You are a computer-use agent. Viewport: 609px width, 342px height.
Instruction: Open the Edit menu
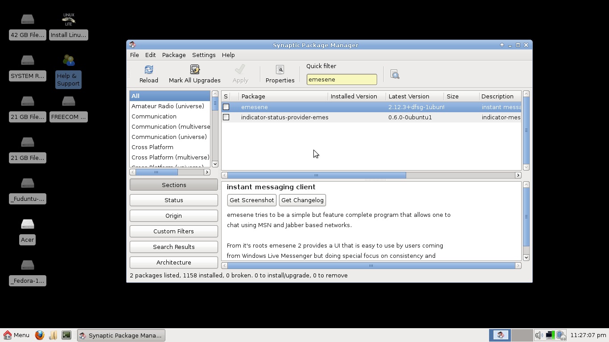150,55
